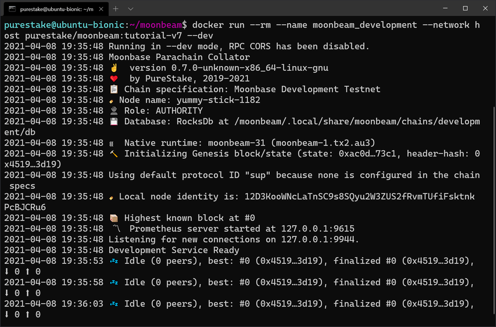The image size is (496, 327).
Task: Click the zzz emoji on 19:35:58 line
Action: (x=114, y=282)
